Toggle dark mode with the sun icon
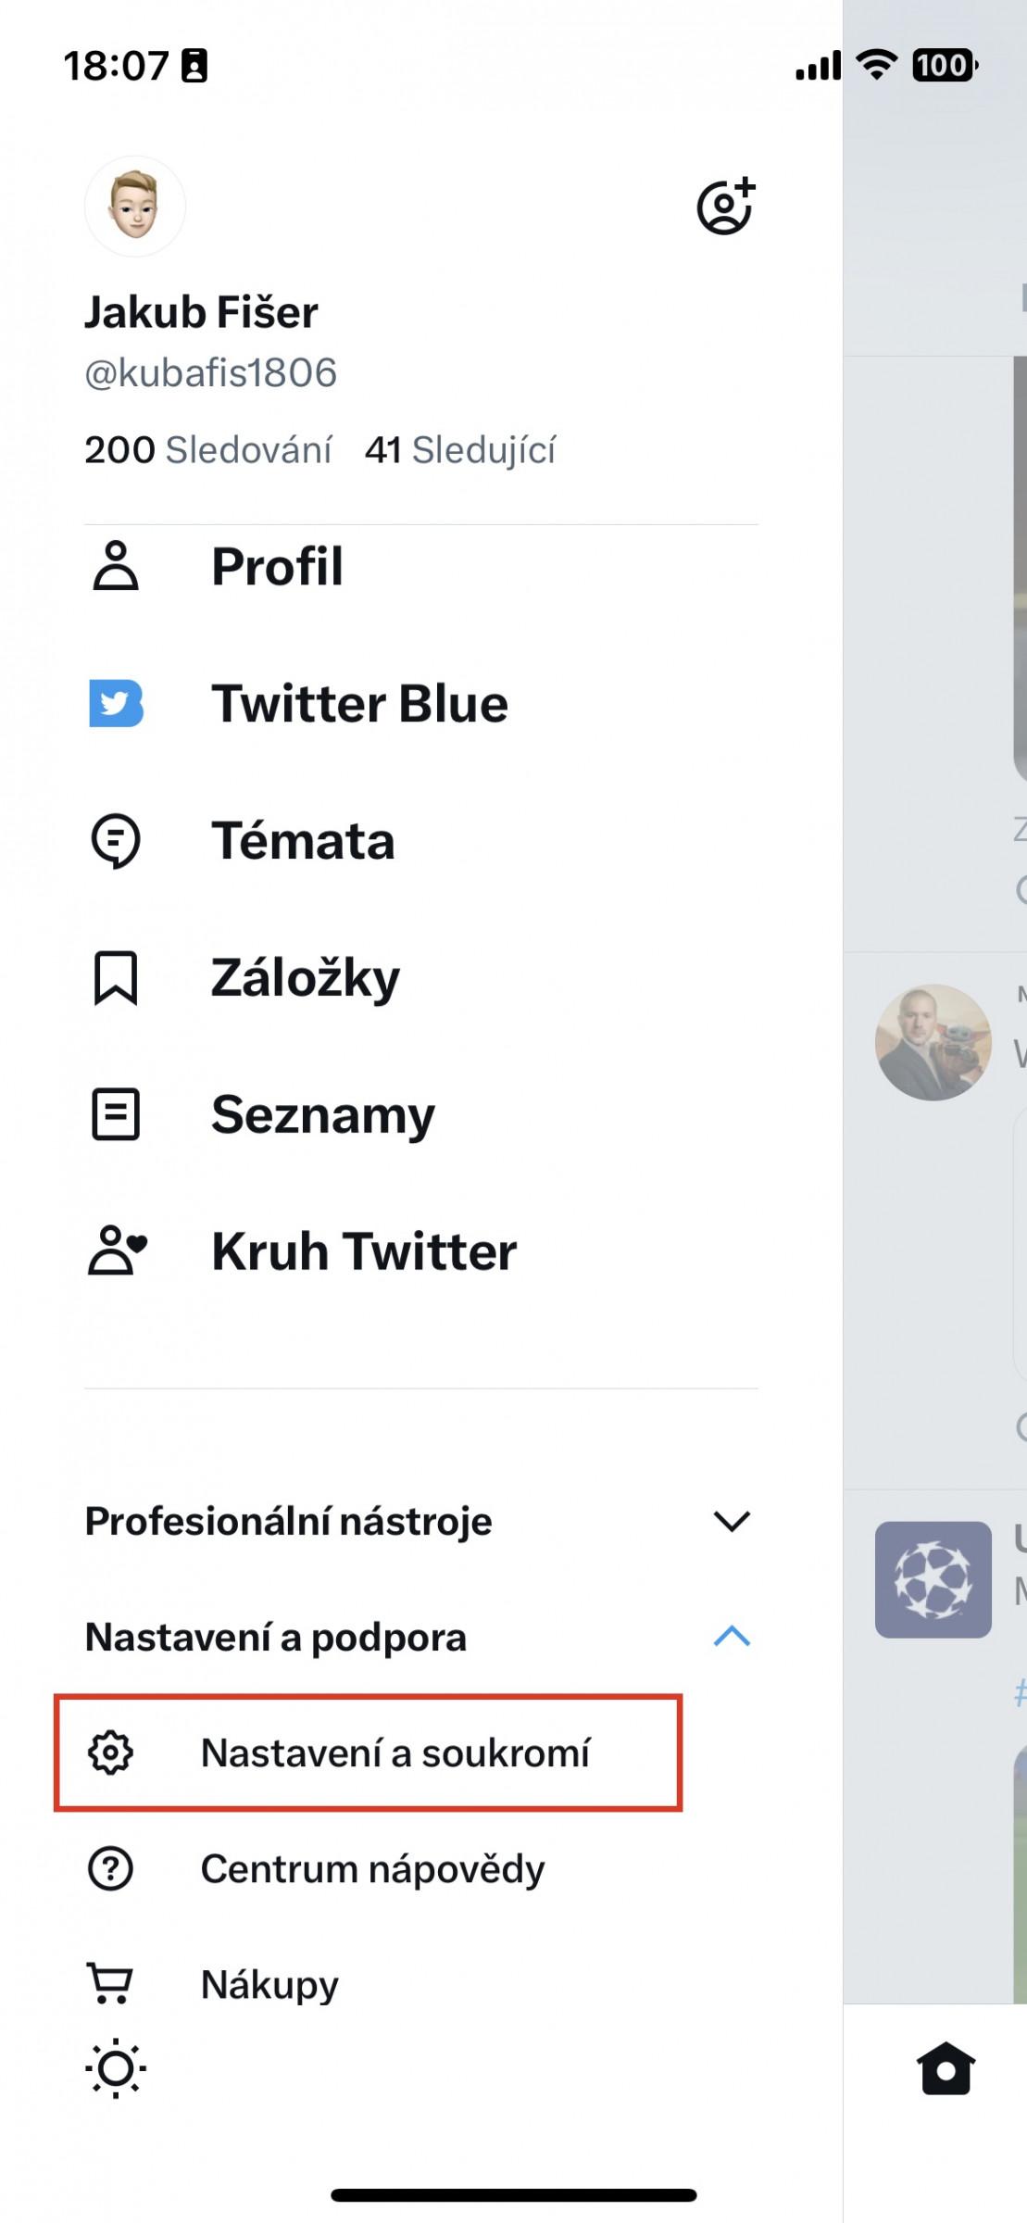Screen dimensions: 1027x2223 (x=116, y=2068)
